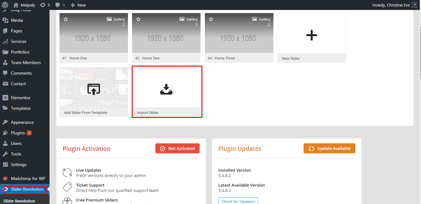Screen dimensions: 421x204
Task: Click the Home Two slider title
Action: pos(151,58)
